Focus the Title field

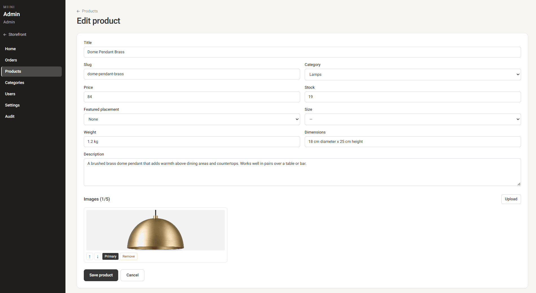tap(302, 52)
